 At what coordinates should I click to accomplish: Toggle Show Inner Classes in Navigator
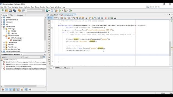tap(18, 89)
